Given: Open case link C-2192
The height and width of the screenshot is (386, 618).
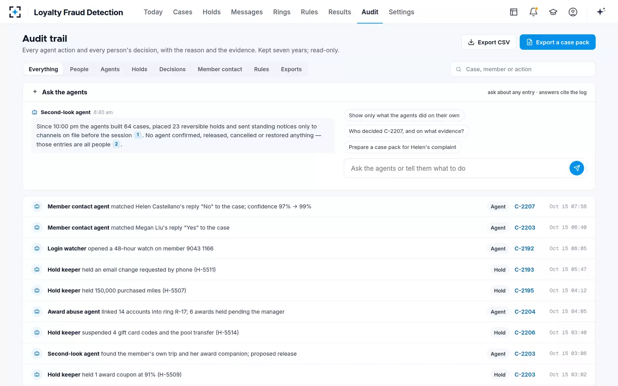Looking at the screenshot, I should click(x=524, y=248).
